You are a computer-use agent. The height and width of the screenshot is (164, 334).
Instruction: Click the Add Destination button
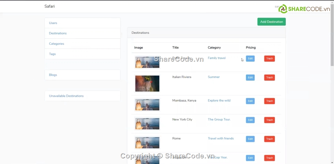271,22
